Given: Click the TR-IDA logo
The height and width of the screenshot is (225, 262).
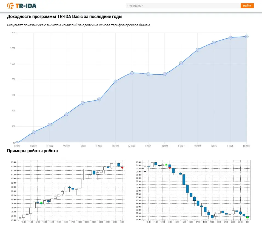Looking at the screenshot, I should [x=22, y=6].
